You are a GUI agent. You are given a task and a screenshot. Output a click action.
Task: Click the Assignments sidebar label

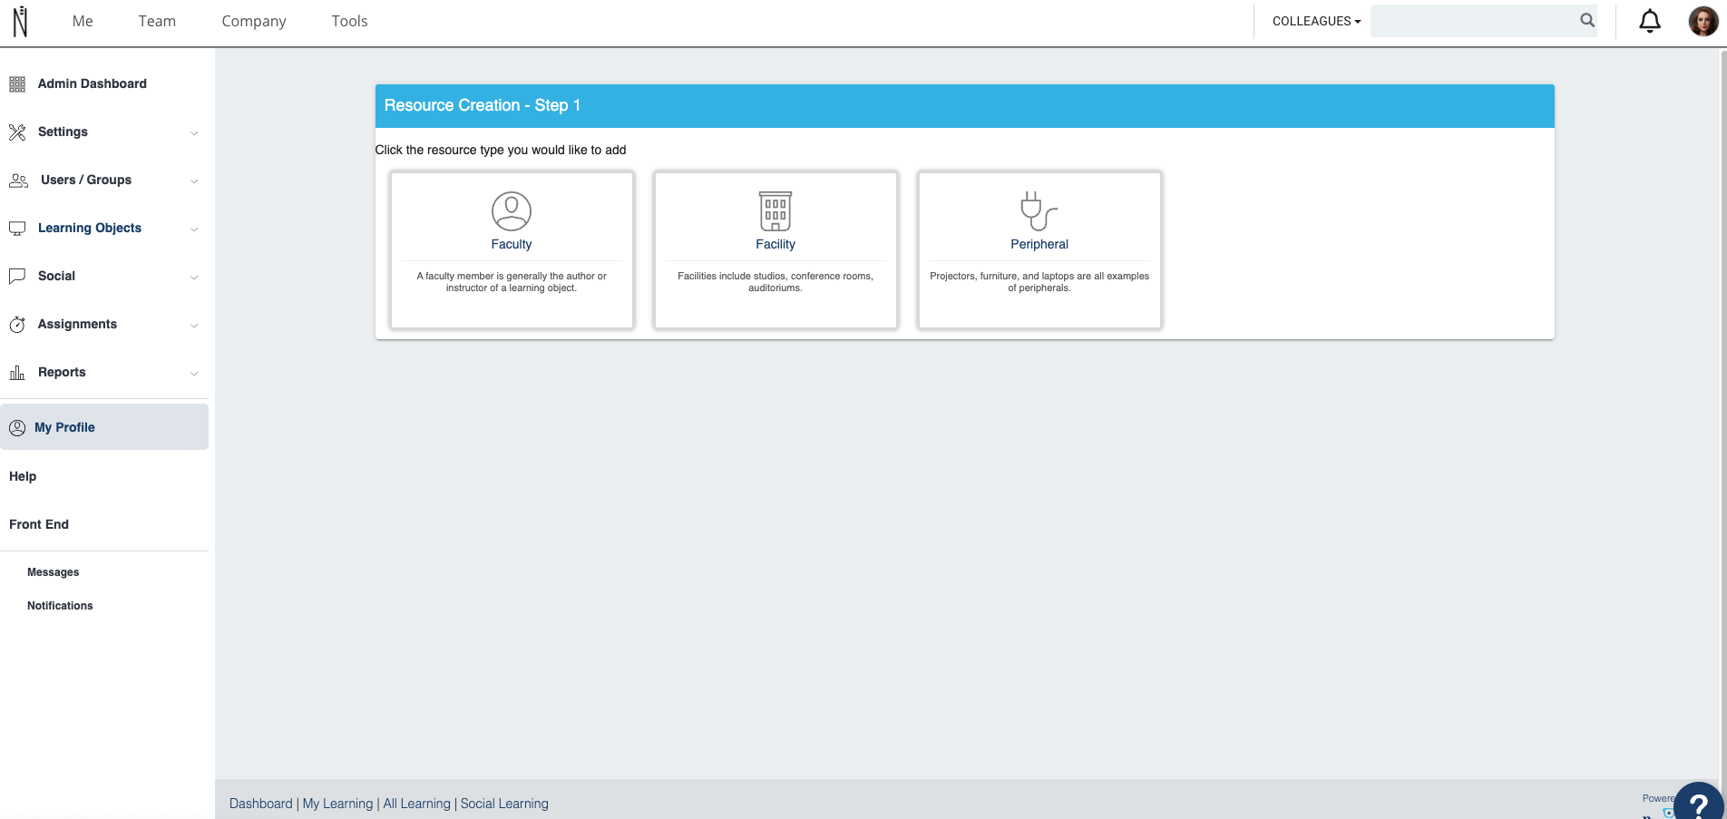point(77,324)
